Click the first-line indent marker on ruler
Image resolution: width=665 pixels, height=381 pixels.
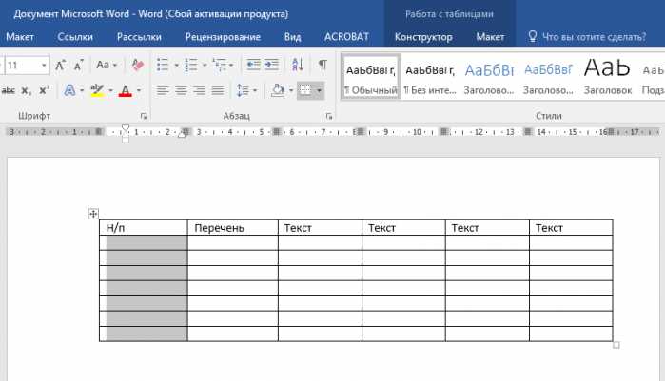126,127
